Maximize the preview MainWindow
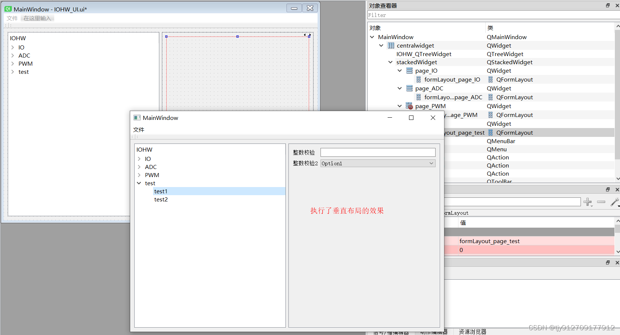The height and width of the screenshot is (335, 620). (411, 118)
